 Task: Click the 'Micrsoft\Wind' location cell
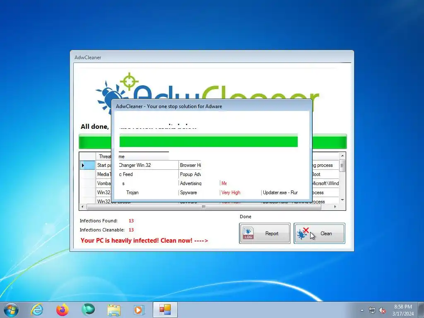325,183
